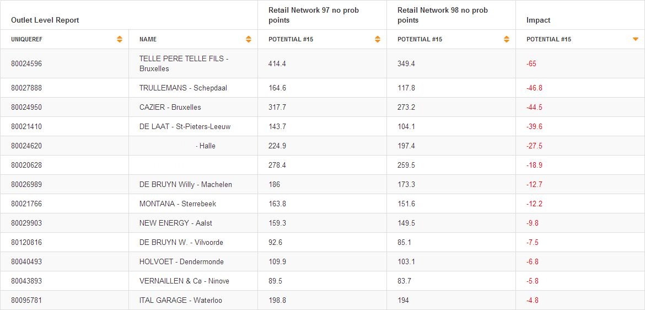Select the UNIQUEREF column header label
Viewport: 645px width, 310px height.
click(x=26, y=40)
